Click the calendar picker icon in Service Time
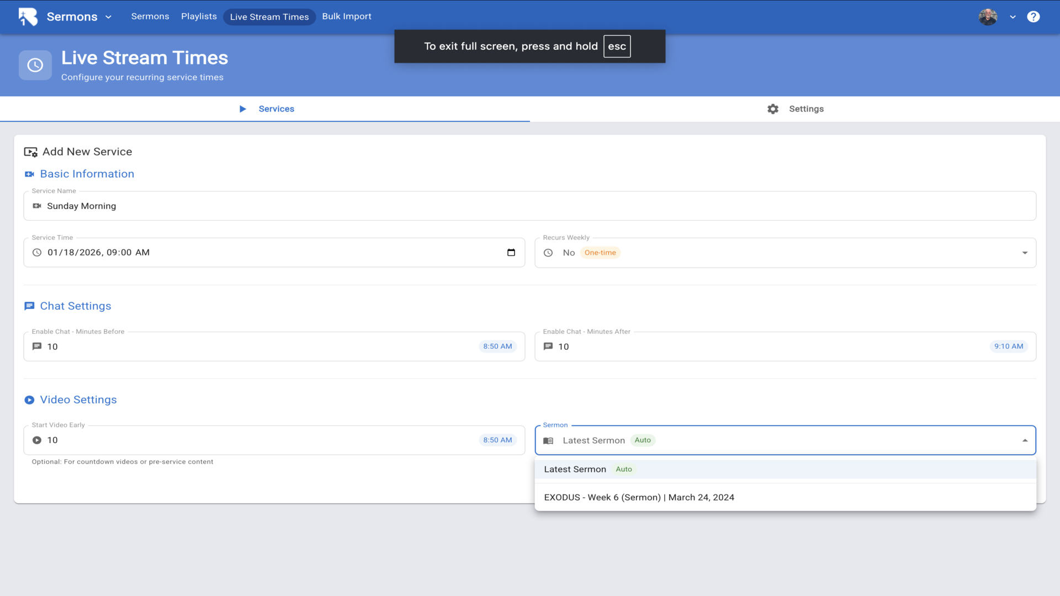This screenshot has width=1060, height=596. coord(511,253)
